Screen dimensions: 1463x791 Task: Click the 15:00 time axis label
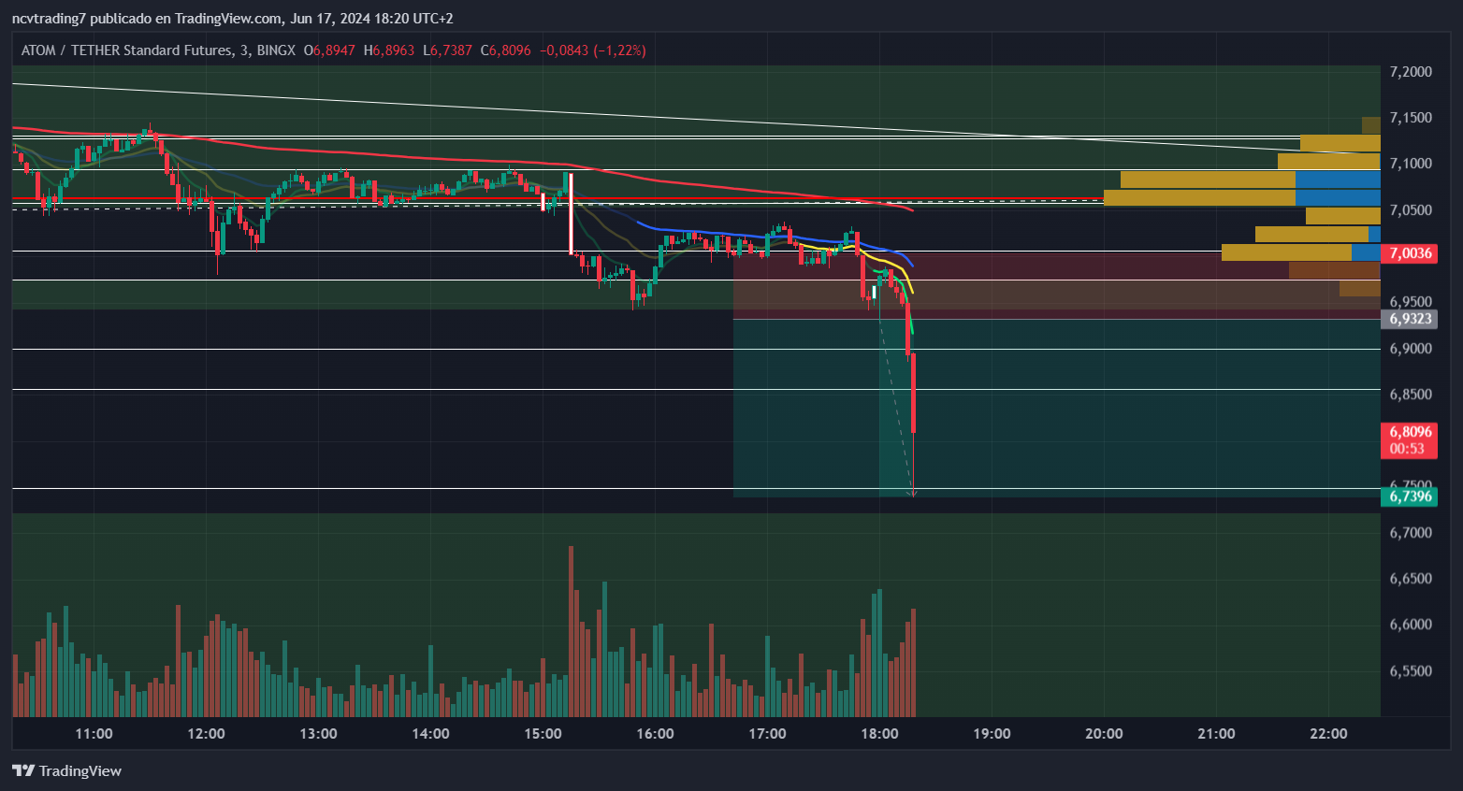[543, 734]
